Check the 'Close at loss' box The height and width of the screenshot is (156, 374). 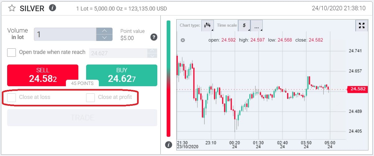coord(12,97)
